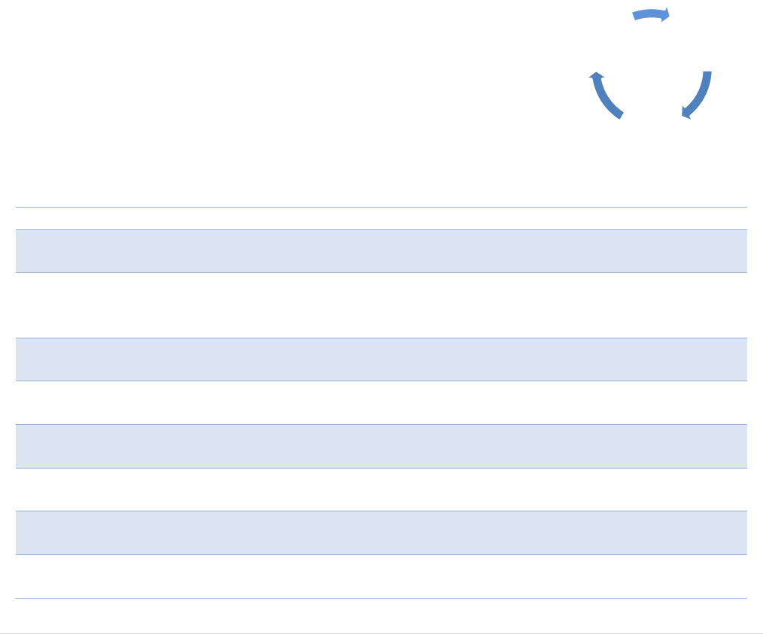Image resolution: width=763 pixels, height=634 pixels.
Task: Click the last white row at the table bottom
Action: 381,577
